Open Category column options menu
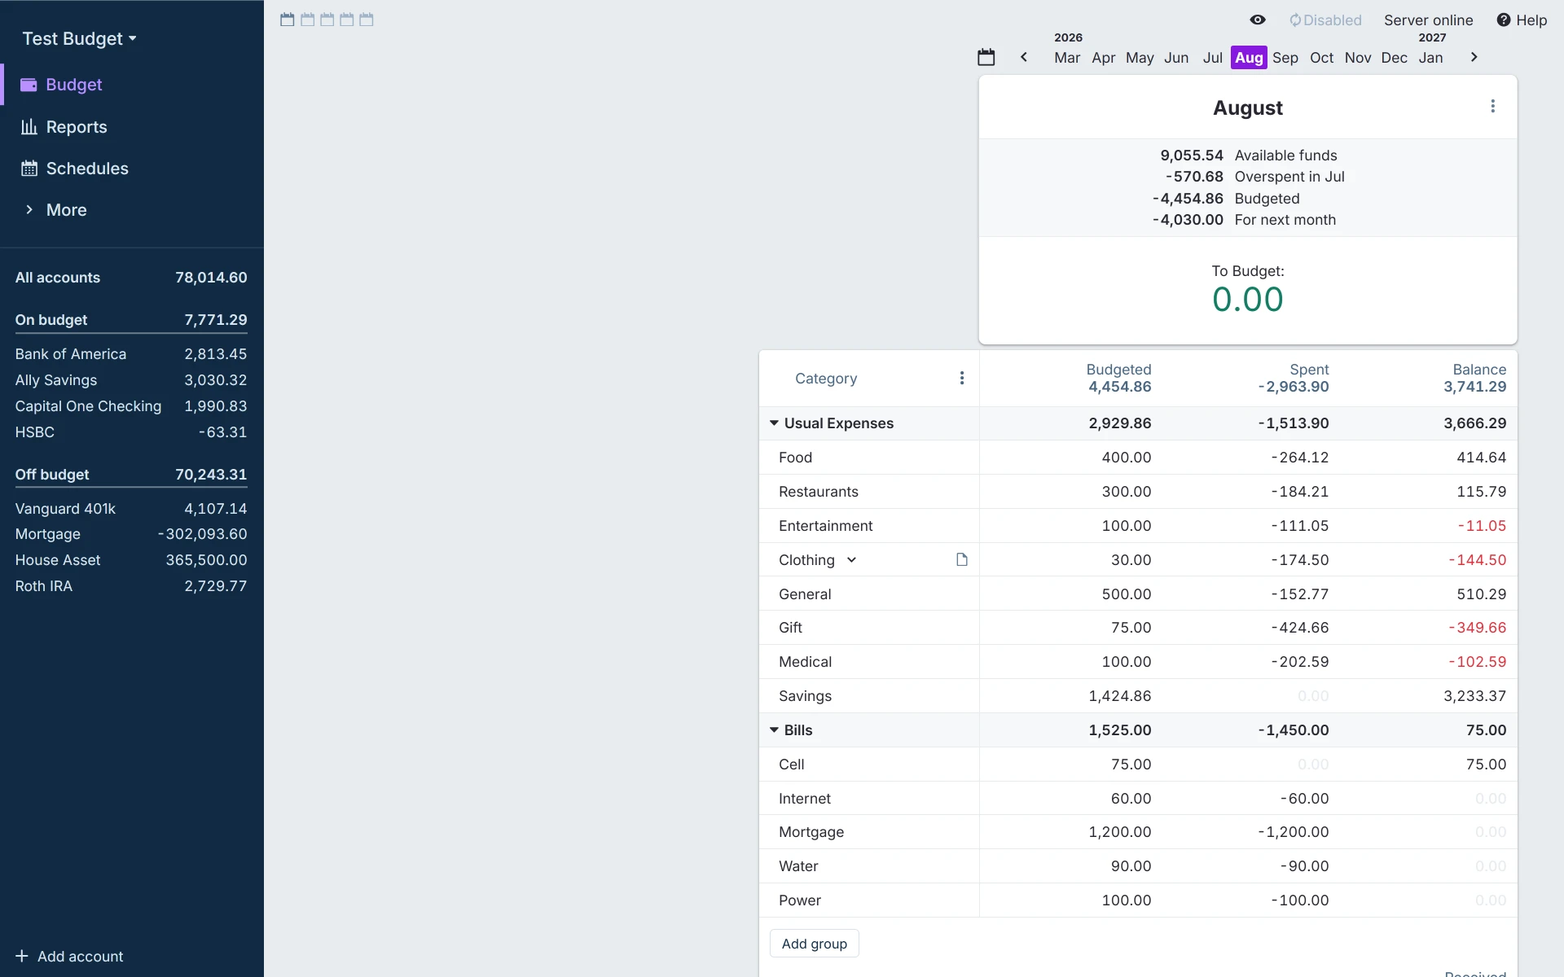The image size is (1564, 977). 962,378
